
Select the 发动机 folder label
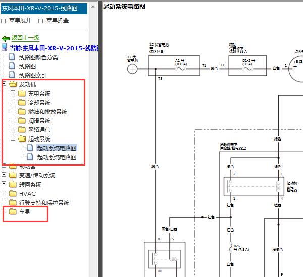[x=27, y=84]
